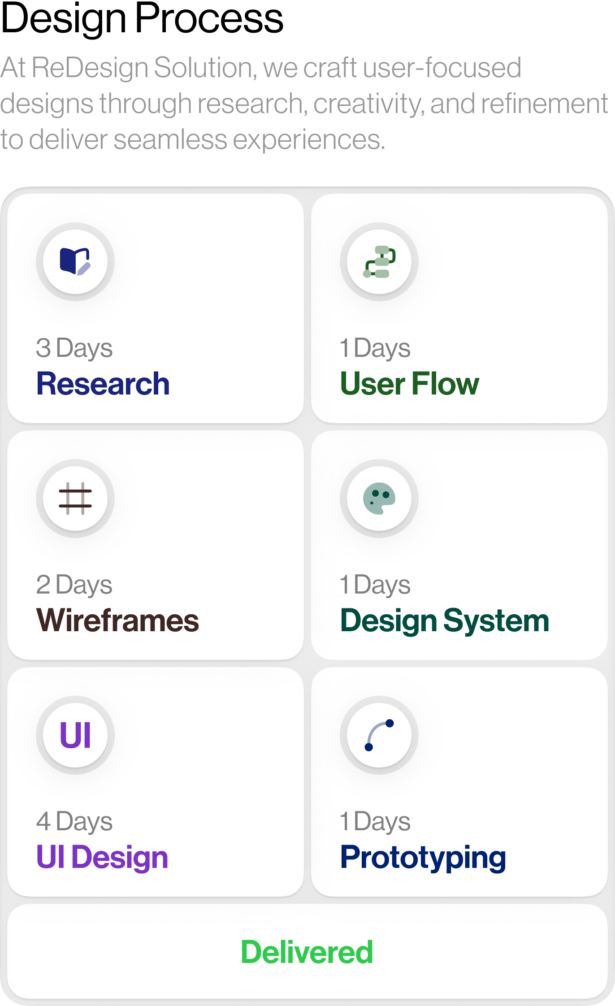
Task: Click the Design System palette icon
Action: [x=379, y=499]
